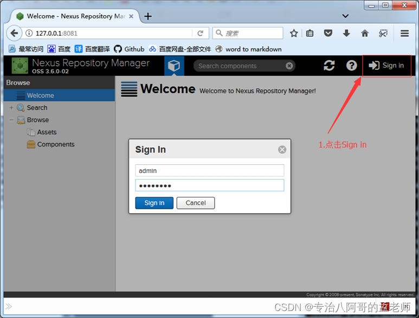This screenshot has height=318, width=419.
Task: Open Assets in the sidebar
Action: [47, 132]
